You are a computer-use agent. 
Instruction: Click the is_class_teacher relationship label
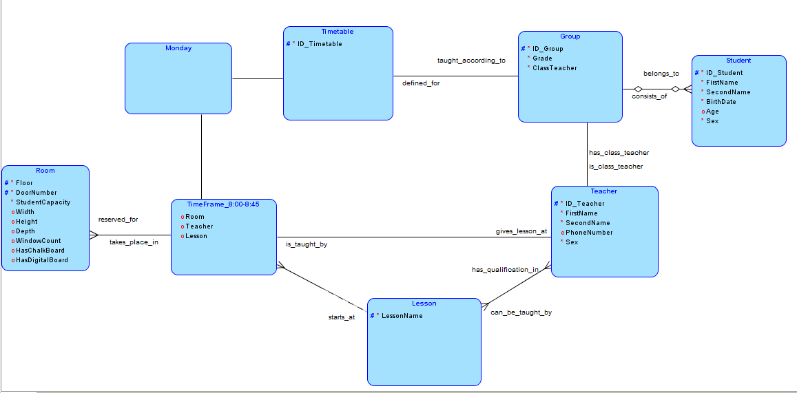(616, 166)
